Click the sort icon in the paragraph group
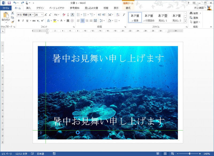214x156 pixels. coord(118,14)
